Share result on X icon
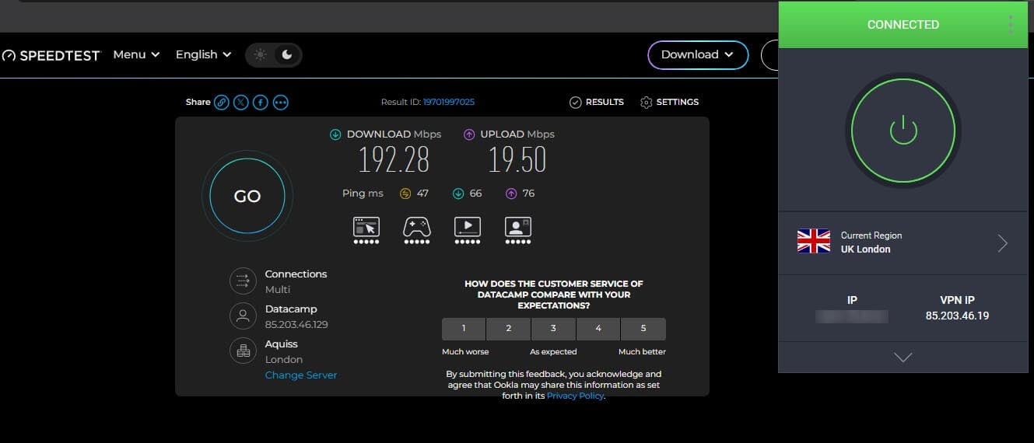Image resolution: width=1034 pixels, height=443 pixels. click(241, 102)
